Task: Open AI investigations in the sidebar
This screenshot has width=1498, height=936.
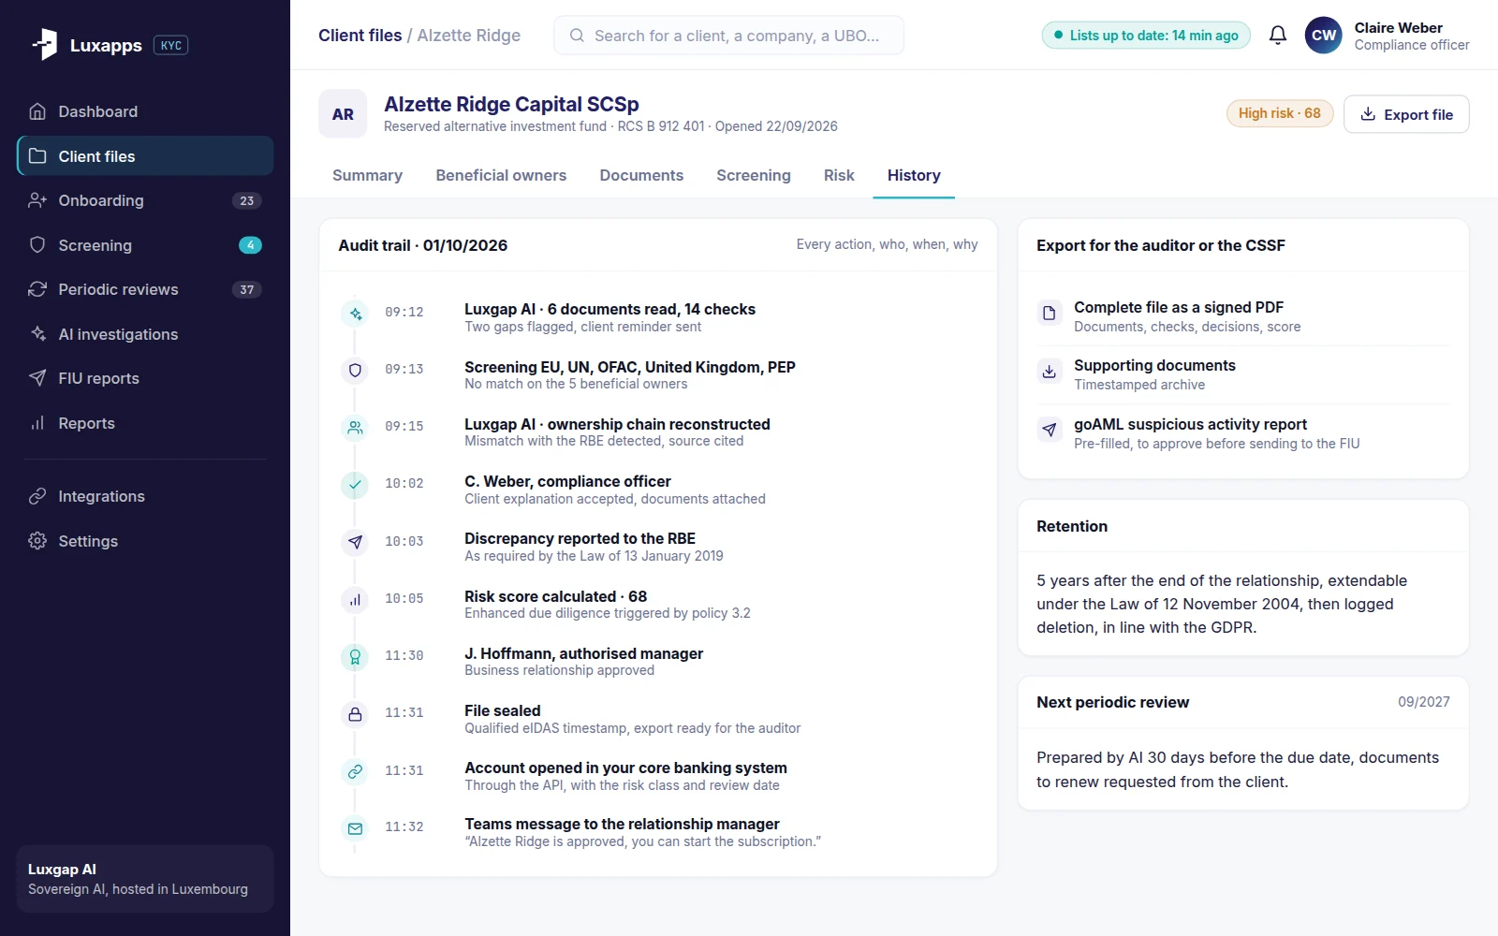Action: (x=145, y=334)
